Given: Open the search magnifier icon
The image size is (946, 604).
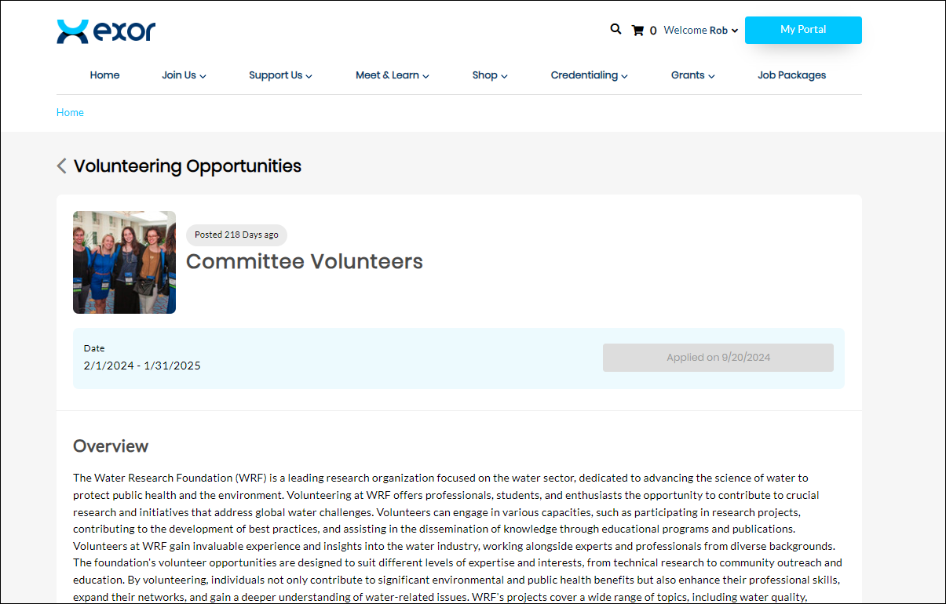Looking at the screenshot, I should pos(615,30).
